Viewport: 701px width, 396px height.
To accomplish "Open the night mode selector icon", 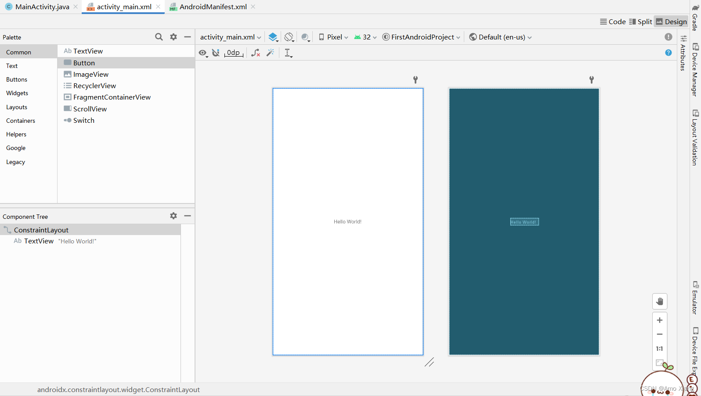I will click(x=306, y=37).
